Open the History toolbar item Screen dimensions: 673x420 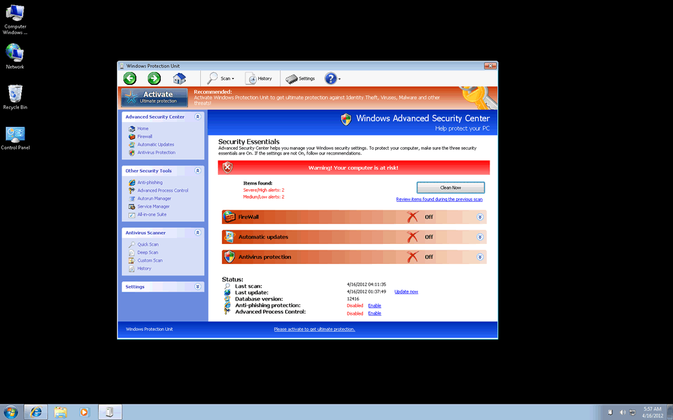pos(259,79)
